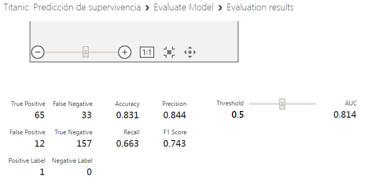The image size is (369, 187).
Task: Select the True Negative count 157
Action: [x=84, y=144]
